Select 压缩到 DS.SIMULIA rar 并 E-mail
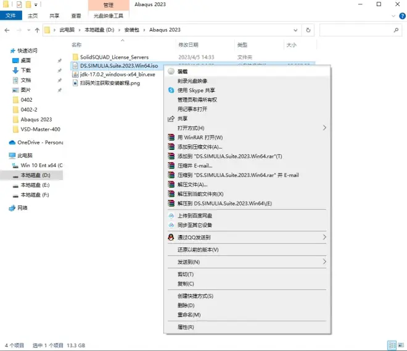This screenshot has width=407, height=351. [x=238, y=175]
